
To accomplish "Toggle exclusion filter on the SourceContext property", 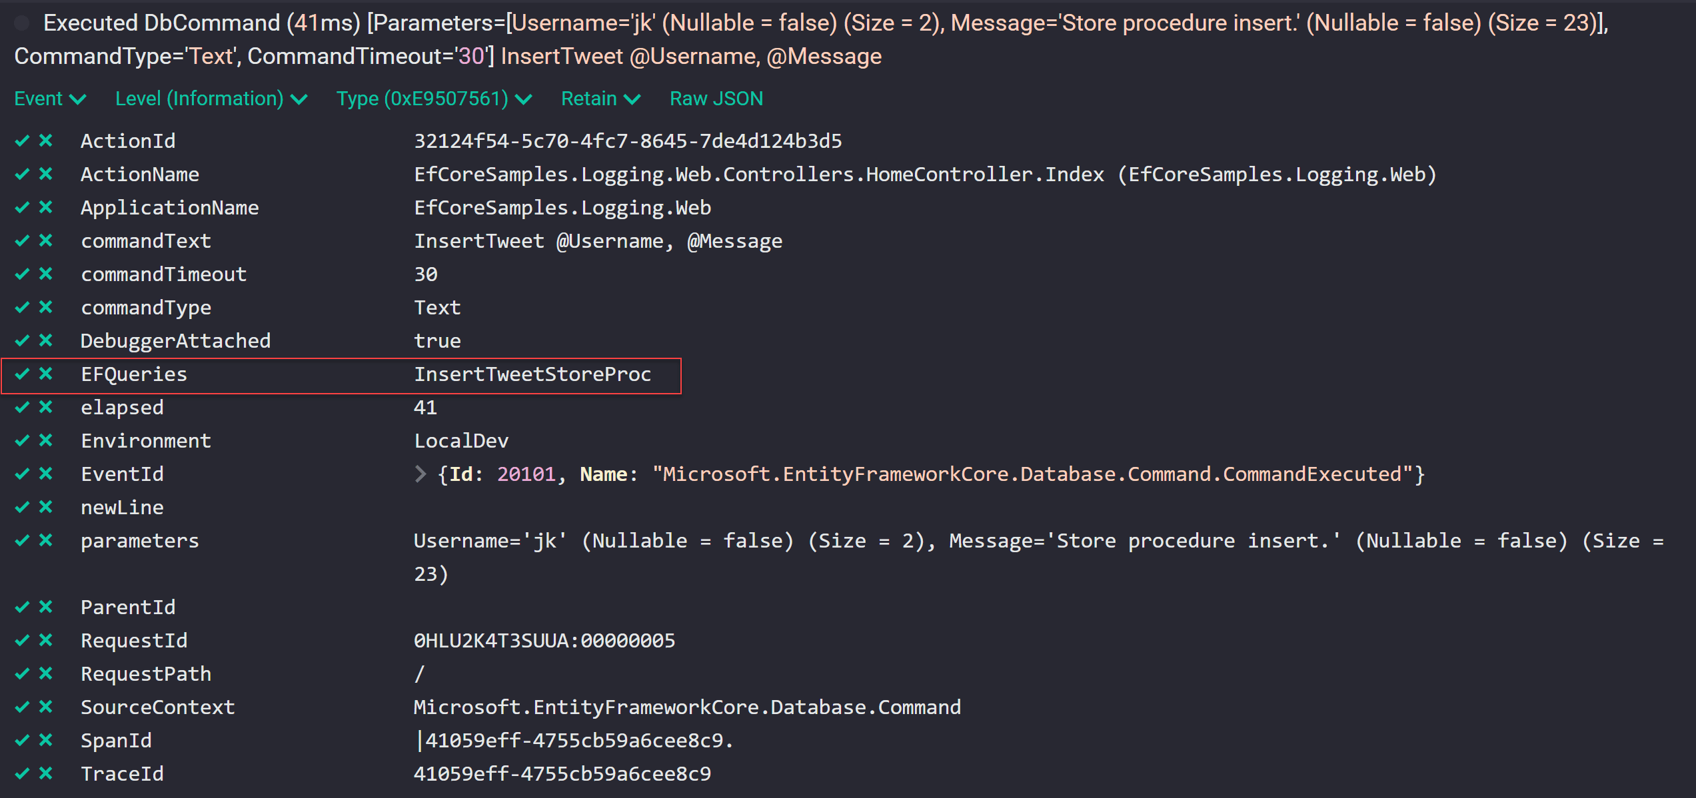I will [45, 707].
